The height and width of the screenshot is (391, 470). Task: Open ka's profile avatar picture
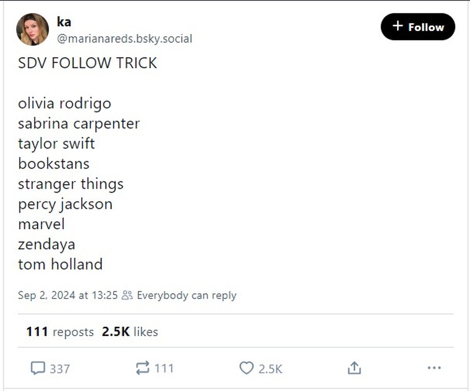pyautogui.click(x=32, y=29)
